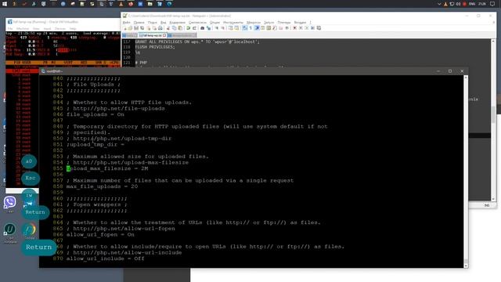Click green Undo arrow in Notepad++
Viewport: 501px width, 282px height.
click(188, 28)
